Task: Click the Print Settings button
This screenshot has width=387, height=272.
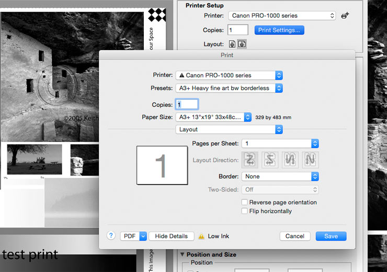Action: [x=279, y=30]
